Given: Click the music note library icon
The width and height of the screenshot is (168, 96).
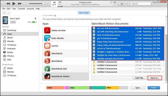Looking at the screenshot, I should point(54,4).
